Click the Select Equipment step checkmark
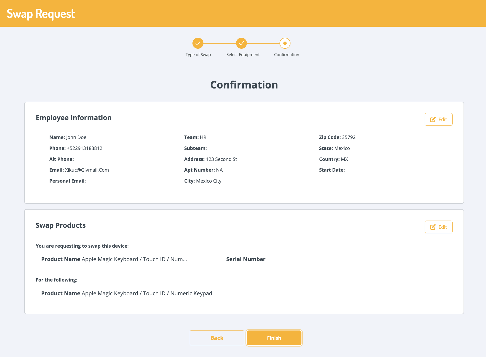The width and height of the screenshot is (486, 357). [241, 43]
